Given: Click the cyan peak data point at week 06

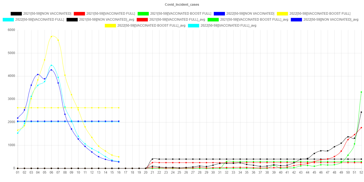Looking at the screenshot, I should tap(51, 65).
